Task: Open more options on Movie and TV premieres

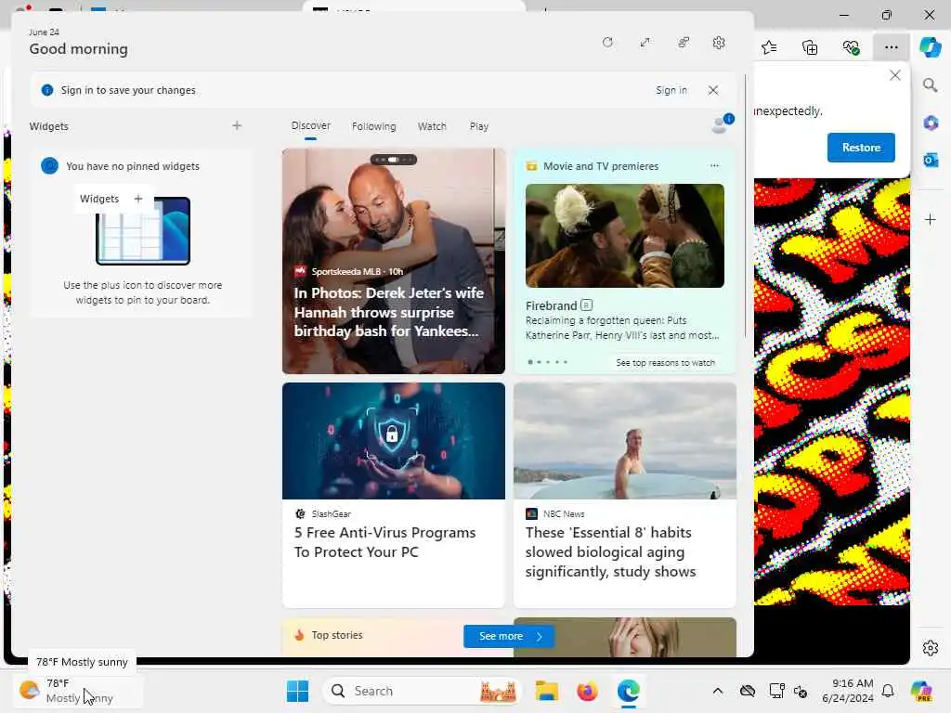Action: (714, 165)
